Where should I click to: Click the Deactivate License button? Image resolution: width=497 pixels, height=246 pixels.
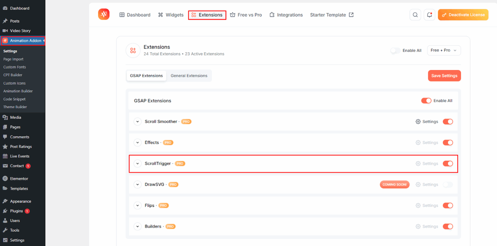[463, 15]
